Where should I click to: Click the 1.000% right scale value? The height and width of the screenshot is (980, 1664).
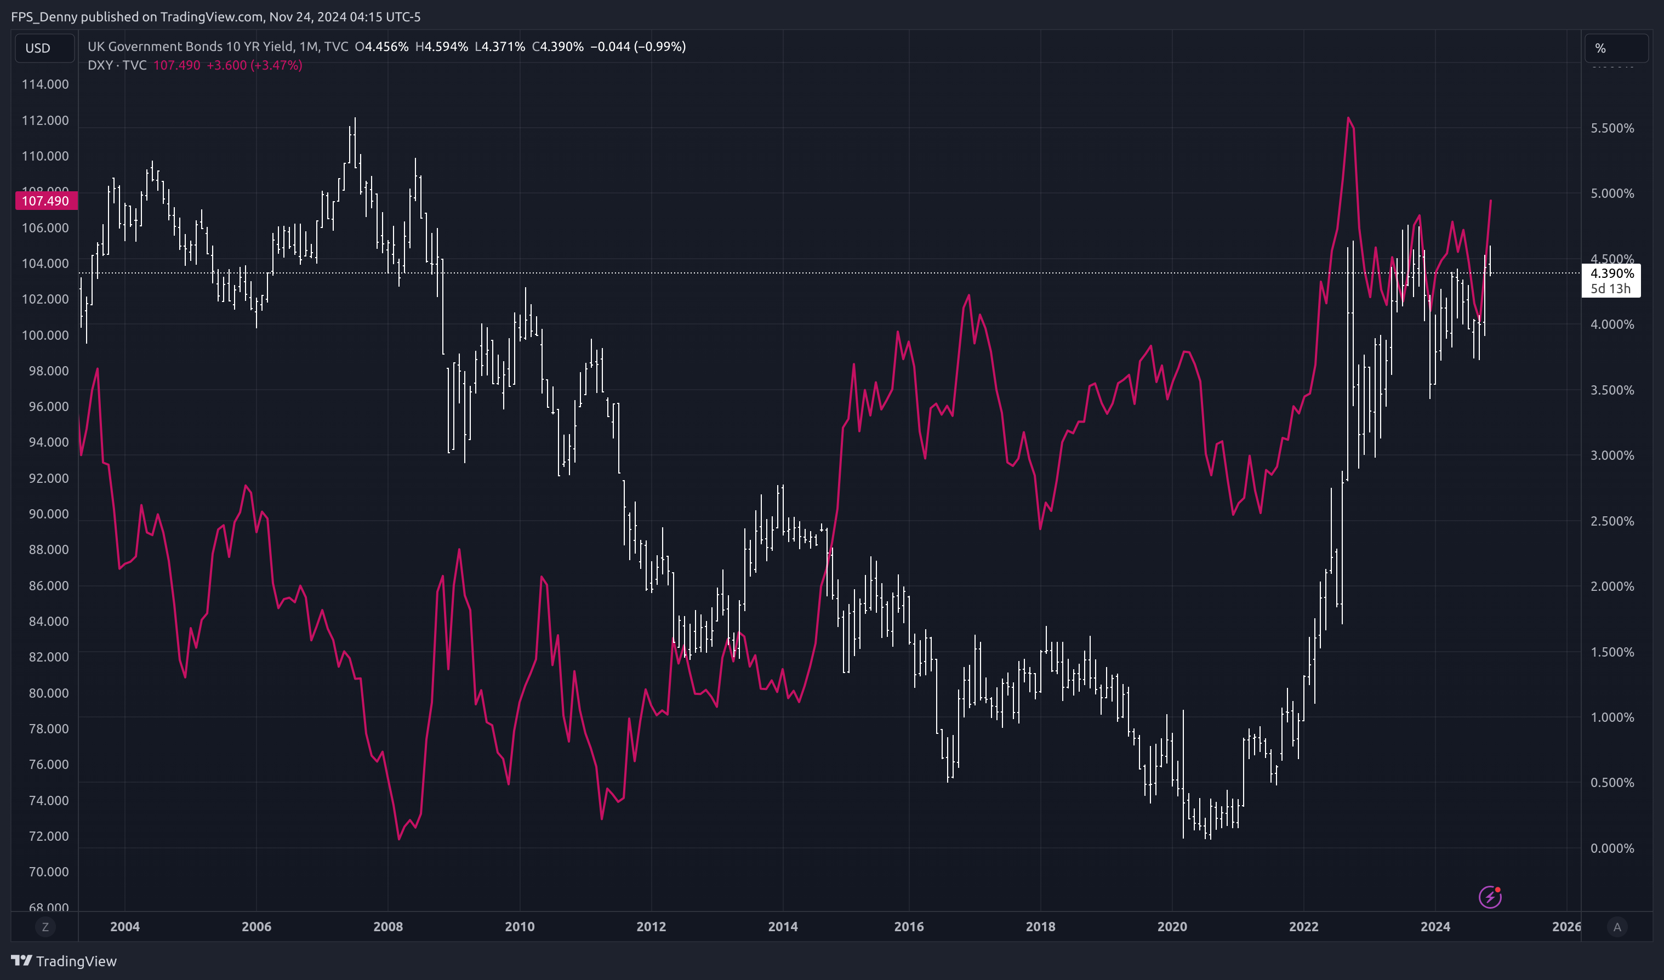coord(1612,717)
